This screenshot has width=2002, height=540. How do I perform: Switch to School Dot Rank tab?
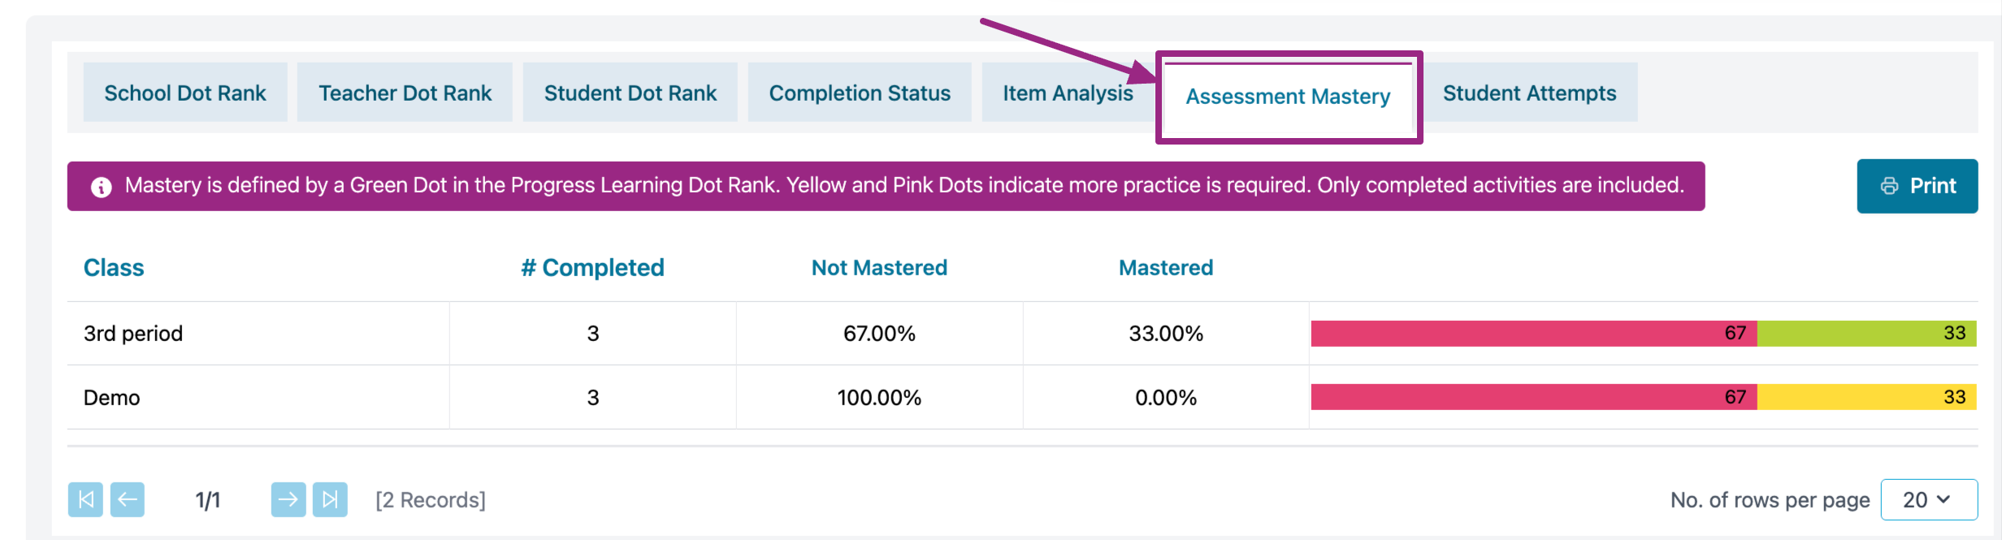[185, 93]
